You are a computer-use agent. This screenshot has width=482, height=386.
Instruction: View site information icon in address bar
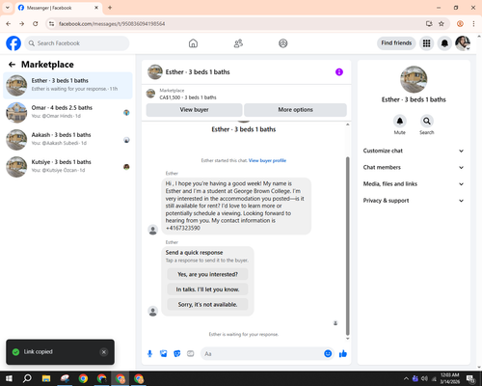tap(51, 24)
